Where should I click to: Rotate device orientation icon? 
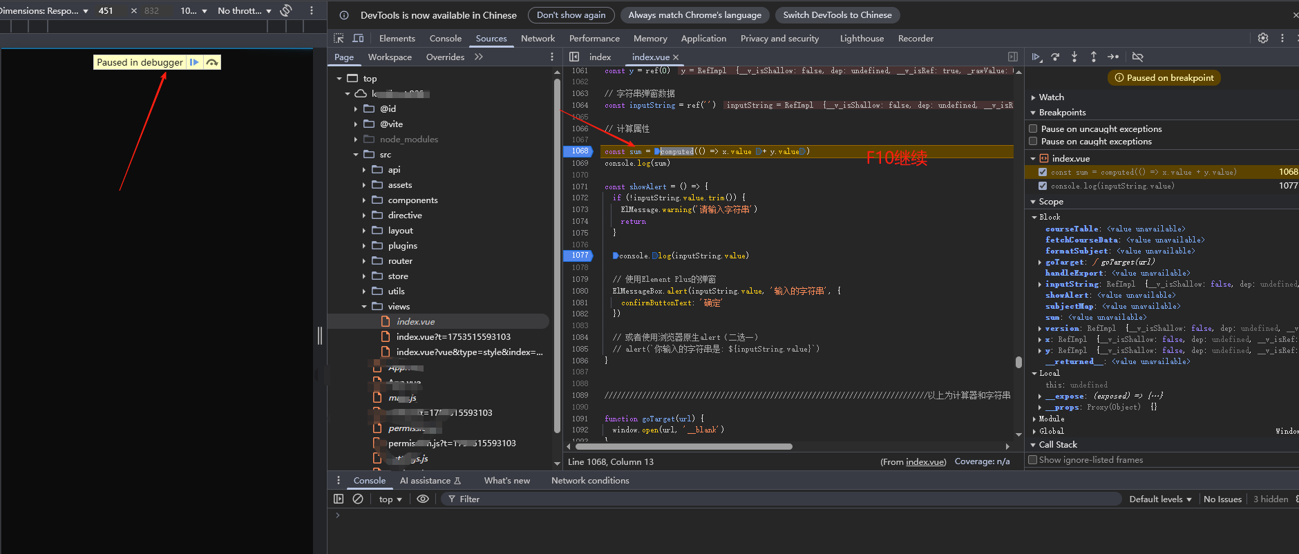286,10
